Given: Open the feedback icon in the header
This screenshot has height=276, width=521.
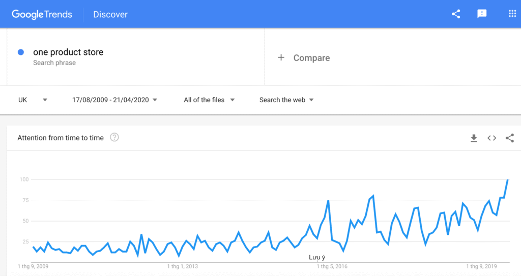Looking at the screenshot, I should [482, 14].
